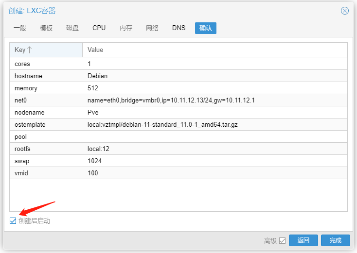Viewport: 357px width, 253px height.
Task: Toggle the 高级 advanced checkbox
Action: click(x=282, y=240)
